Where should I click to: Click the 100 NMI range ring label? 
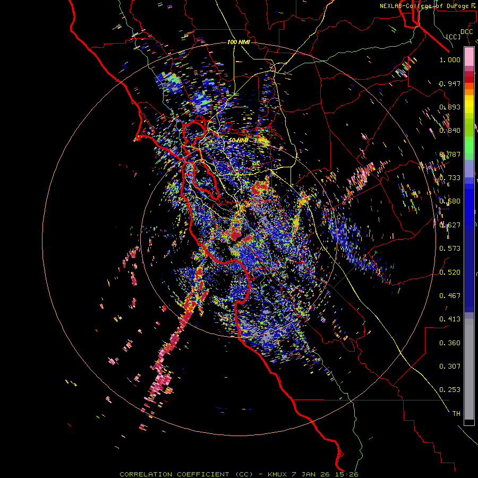click(238, 42)
